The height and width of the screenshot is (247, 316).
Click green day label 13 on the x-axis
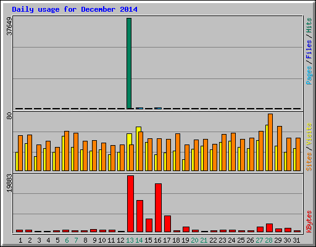click(130, 240)
